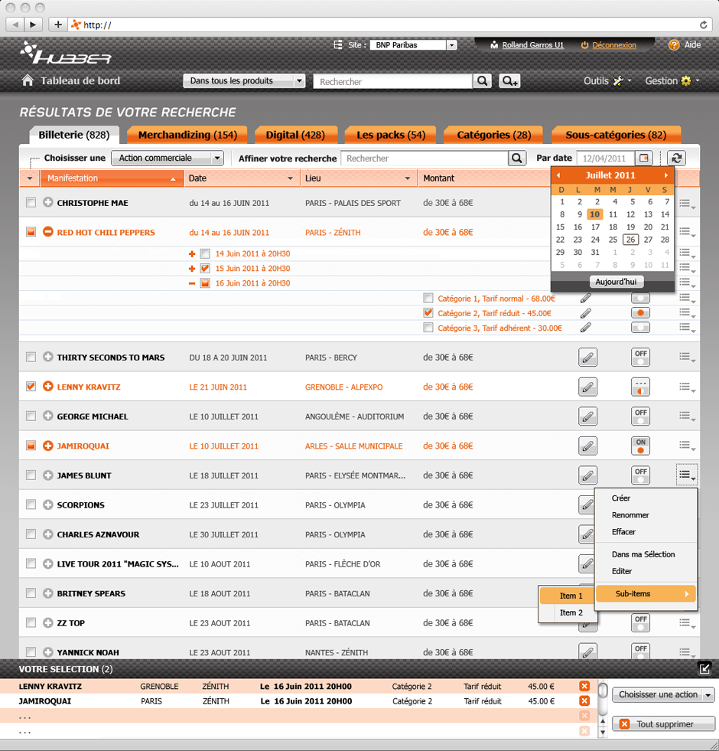Select Dans ma Sélection menu entry

(x=643, y=554)
